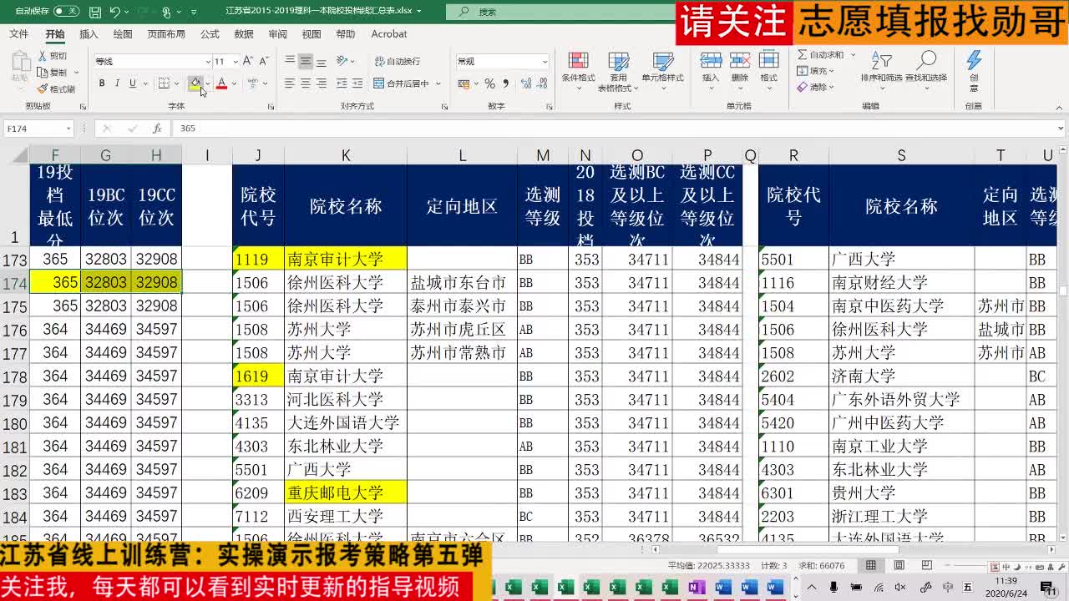Increase the indent

[357, 83]
